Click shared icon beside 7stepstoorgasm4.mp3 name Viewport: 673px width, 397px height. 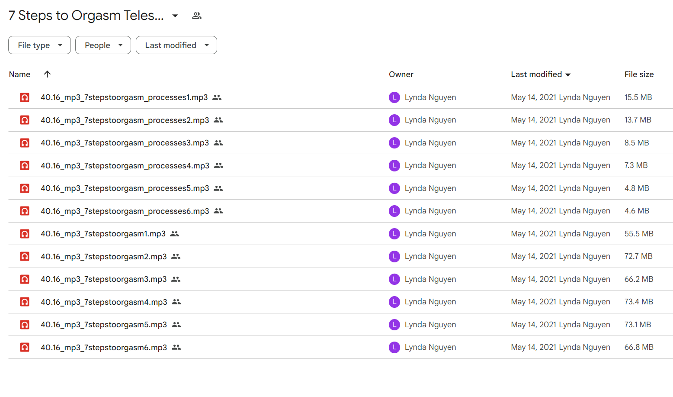pos(176,302)
